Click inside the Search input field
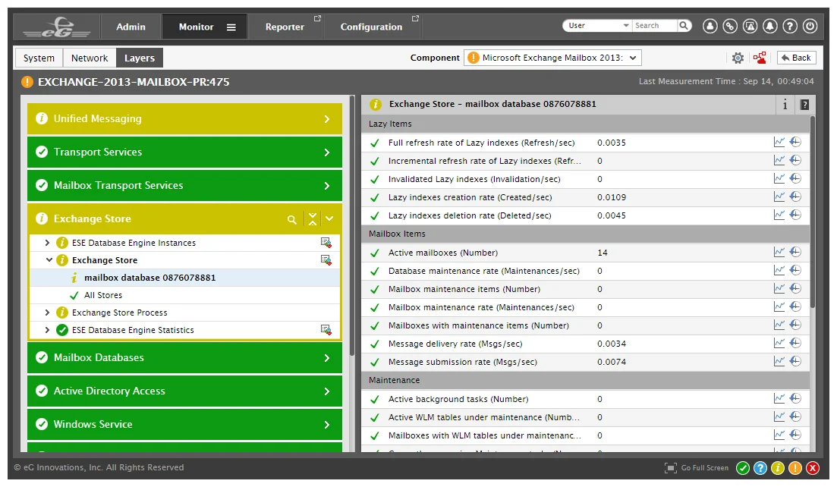The height and width of the screenshot is (487, 837). click(x=654, y=26)
